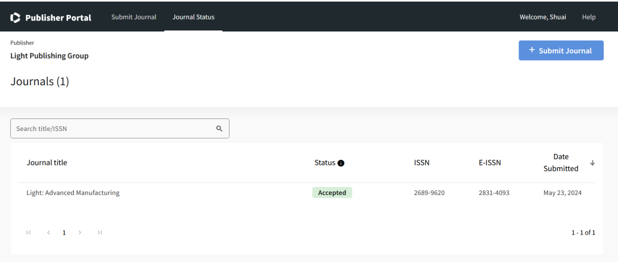Click the Accepted status badge
Screen dimensions: 618x262
coord(332,193)
